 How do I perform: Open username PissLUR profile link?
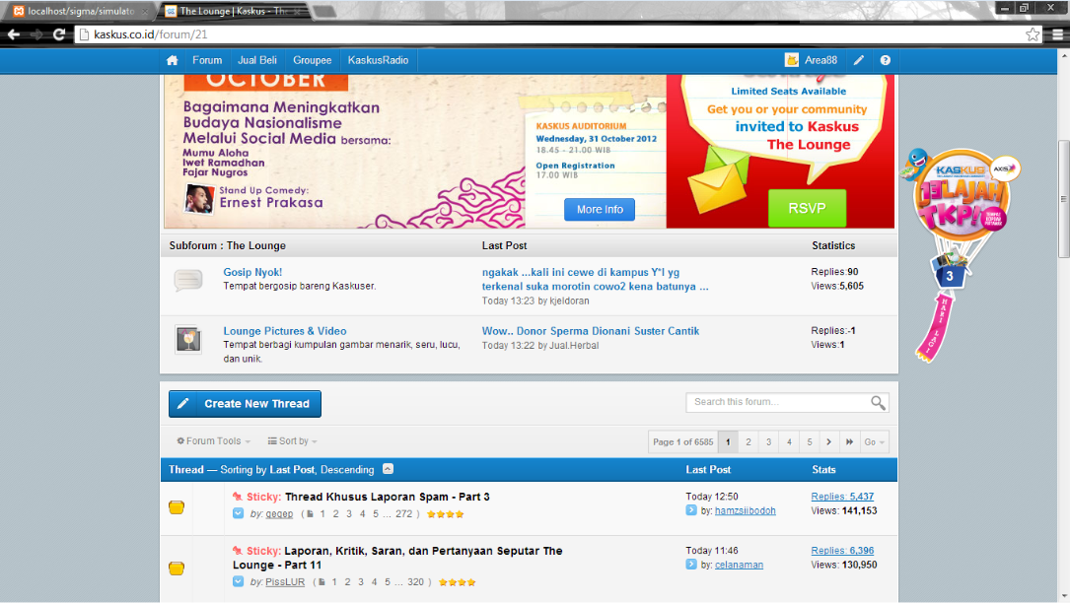pos(285,582)
